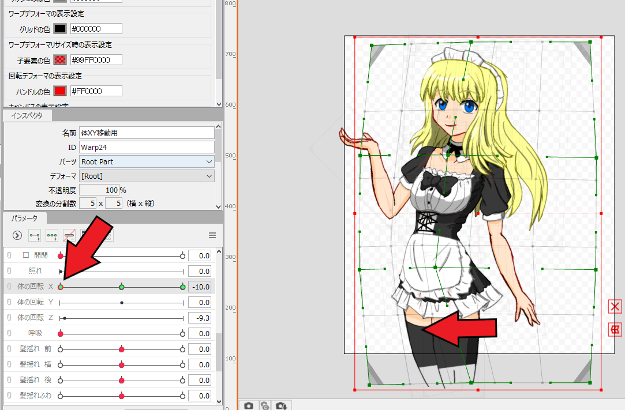Toggle onion skin visibility icon at bottom
This screenshot has height=410, width=625.
265,405
